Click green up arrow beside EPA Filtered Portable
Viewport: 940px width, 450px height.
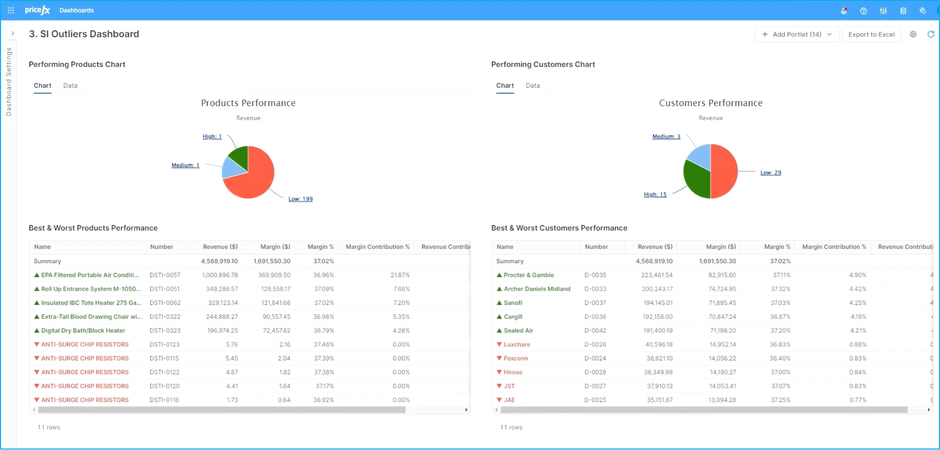37,275
